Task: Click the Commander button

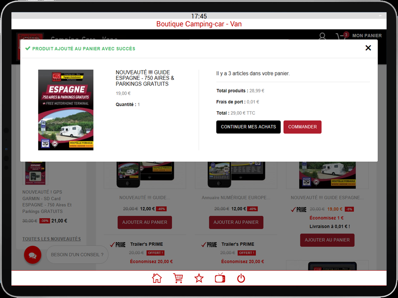Action: 302,127
